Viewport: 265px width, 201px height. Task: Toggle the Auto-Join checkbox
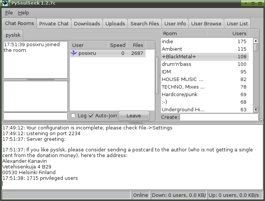[x=91, y=116]
